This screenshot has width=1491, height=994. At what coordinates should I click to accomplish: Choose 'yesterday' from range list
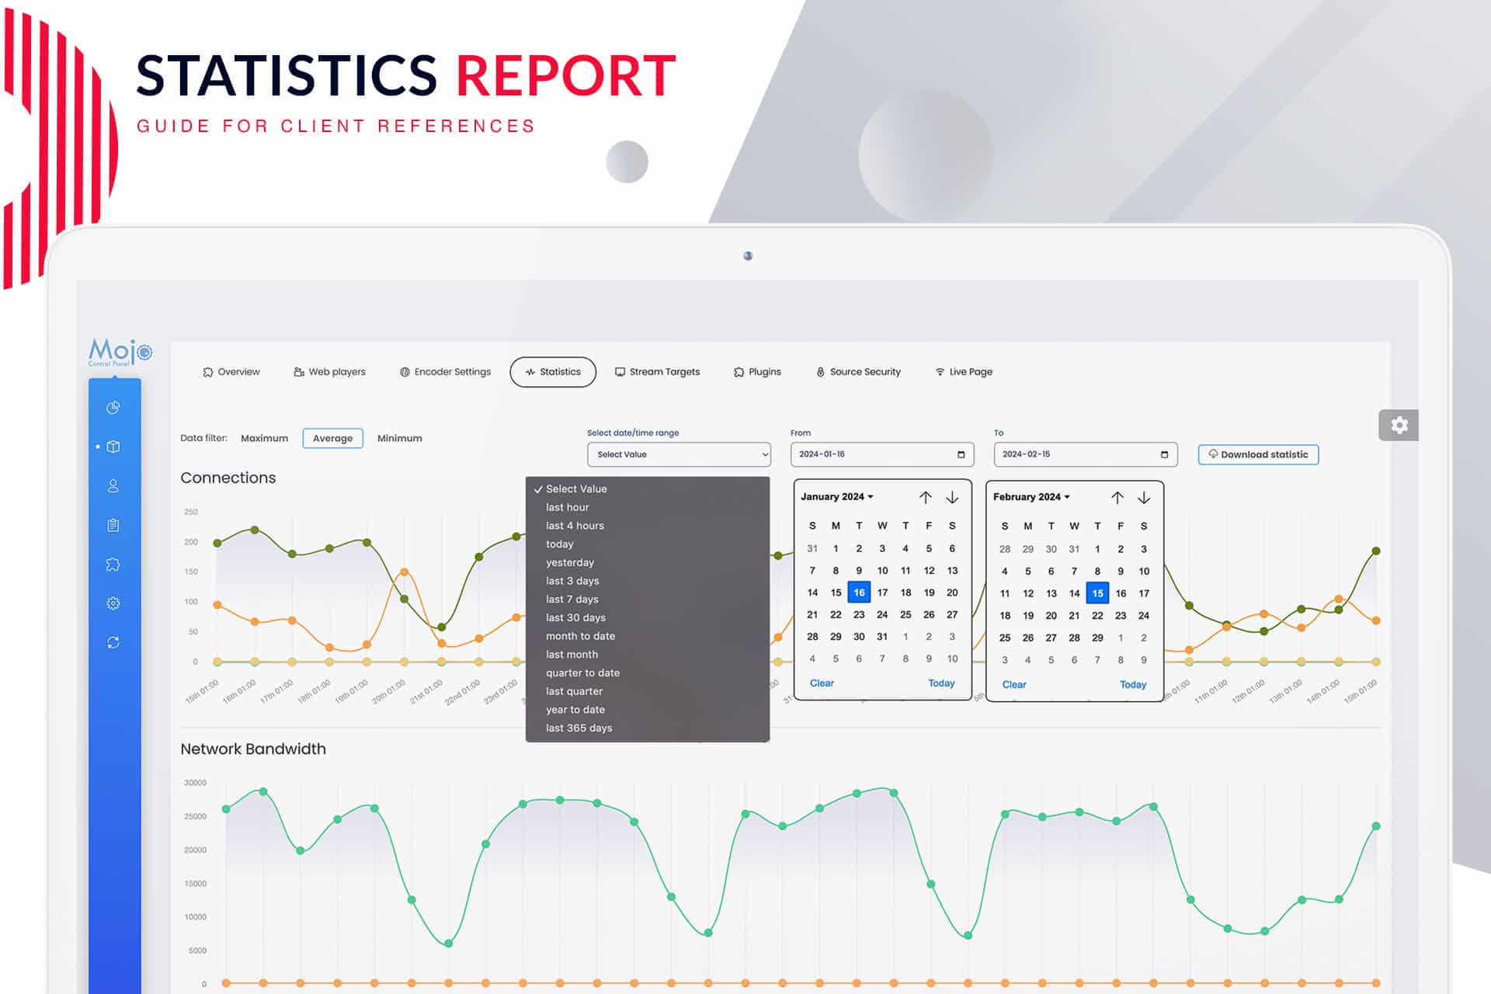tap(647, 562)
